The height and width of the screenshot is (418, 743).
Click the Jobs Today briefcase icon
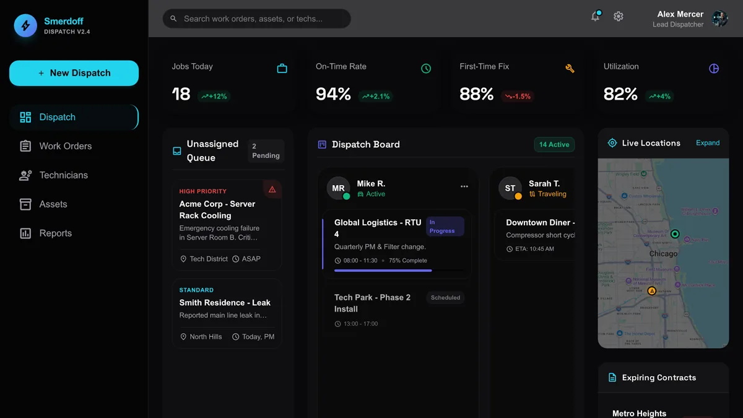pyautogui.click(x=282, y=68)
